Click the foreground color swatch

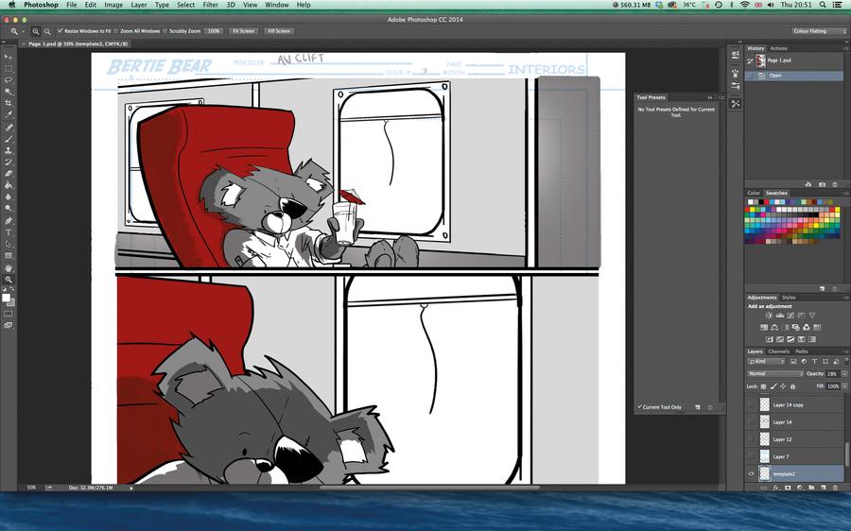click(6, 298)
